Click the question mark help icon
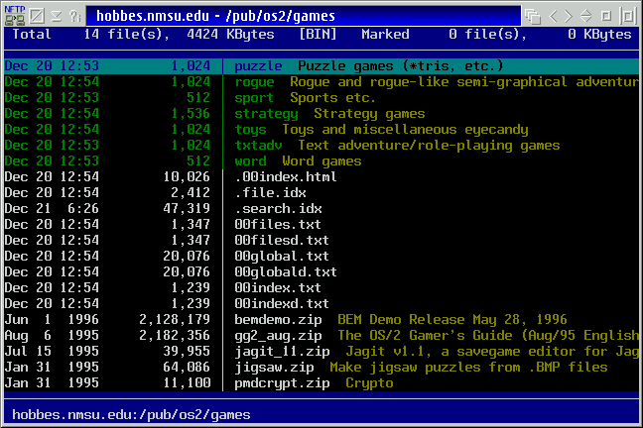643x428 pixels. point(73,15)
